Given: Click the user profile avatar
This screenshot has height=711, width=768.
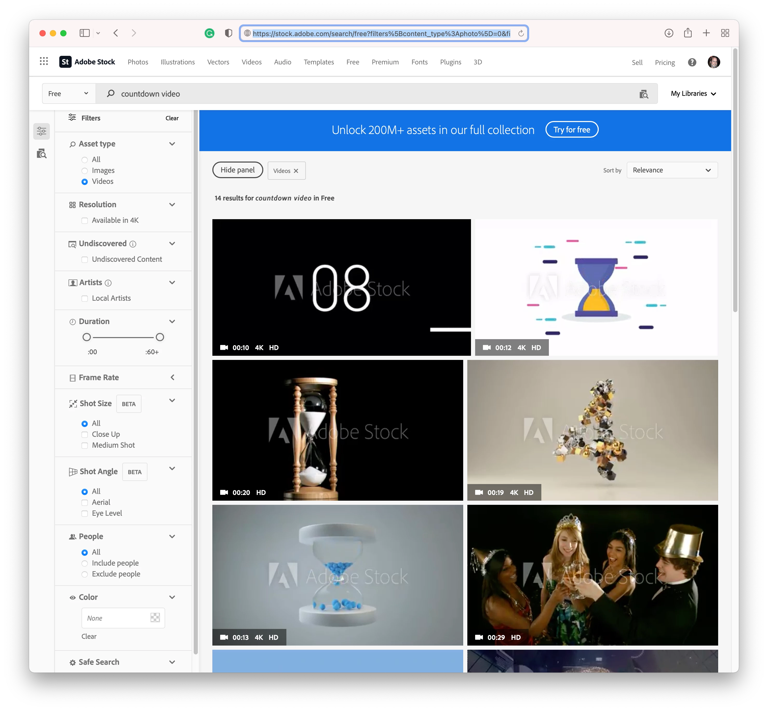Looking at the screenshot, I should click(x=714, y=62).
